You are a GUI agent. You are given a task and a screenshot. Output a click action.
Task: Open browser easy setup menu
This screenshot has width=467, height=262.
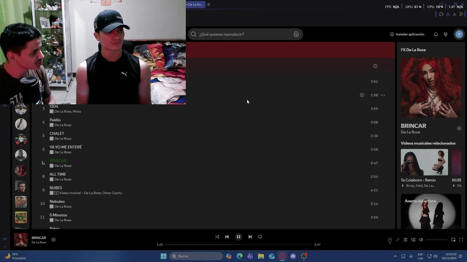click(x=461, y=14)
